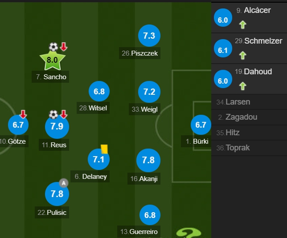Click Delaney's yellow card icon
The image size is (287, 238).
104,149
